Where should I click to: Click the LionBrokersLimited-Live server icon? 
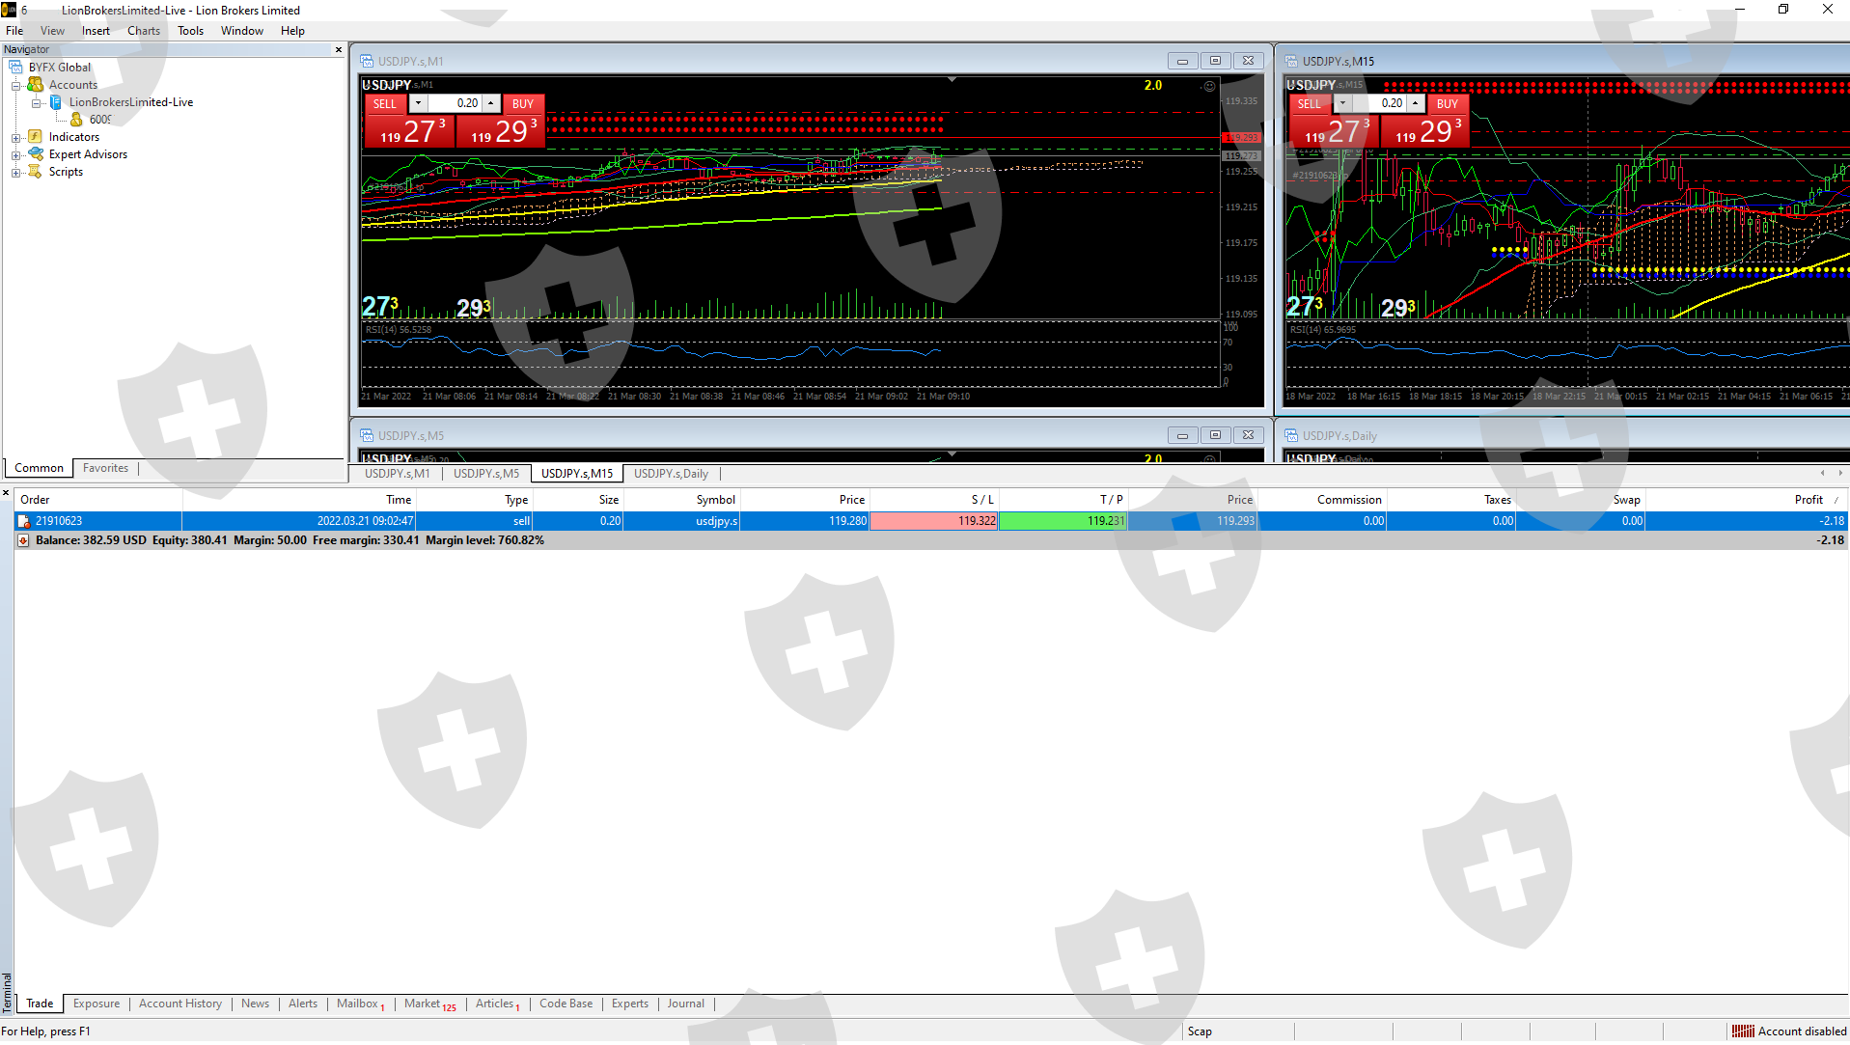[x=56, y=102]
